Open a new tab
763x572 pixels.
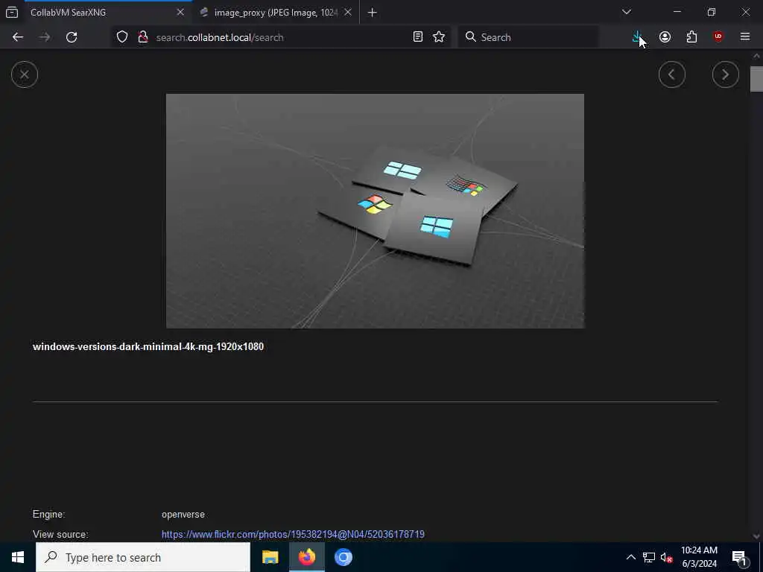373,13
